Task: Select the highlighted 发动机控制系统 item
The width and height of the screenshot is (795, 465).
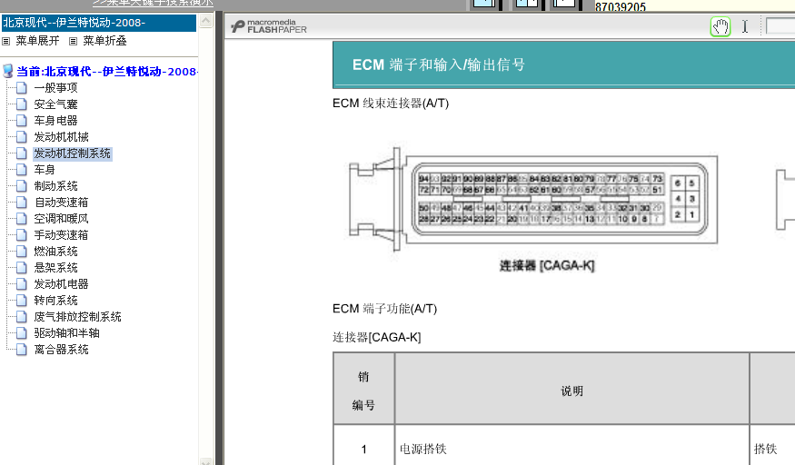Action: [x=73, y=153]
